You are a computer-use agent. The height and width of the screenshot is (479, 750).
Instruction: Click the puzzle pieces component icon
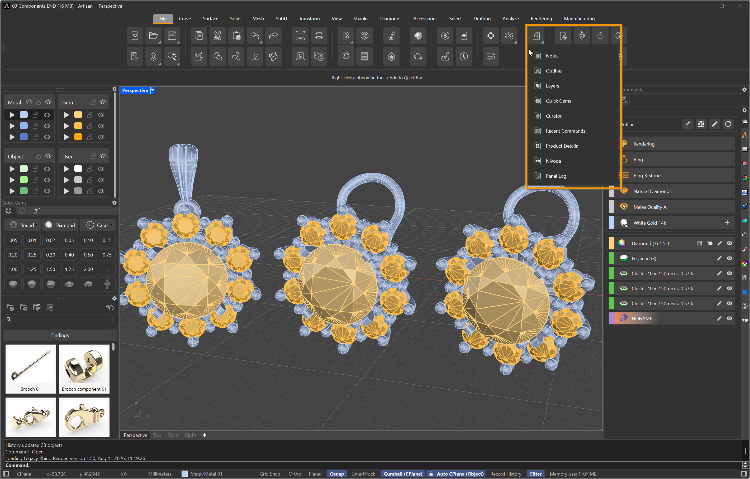click(217, 57)
